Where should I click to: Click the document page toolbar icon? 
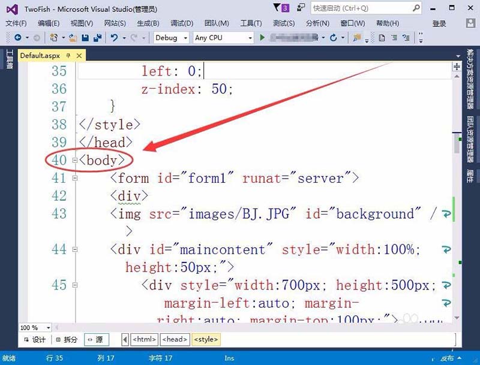382,38
